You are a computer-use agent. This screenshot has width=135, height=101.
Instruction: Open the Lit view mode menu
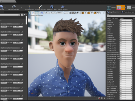[x=43, y=13]
